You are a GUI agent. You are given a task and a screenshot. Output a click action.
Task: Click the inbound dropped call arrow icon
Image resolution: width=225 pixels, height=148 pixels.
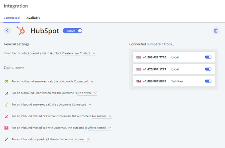[x=6, y=139]
